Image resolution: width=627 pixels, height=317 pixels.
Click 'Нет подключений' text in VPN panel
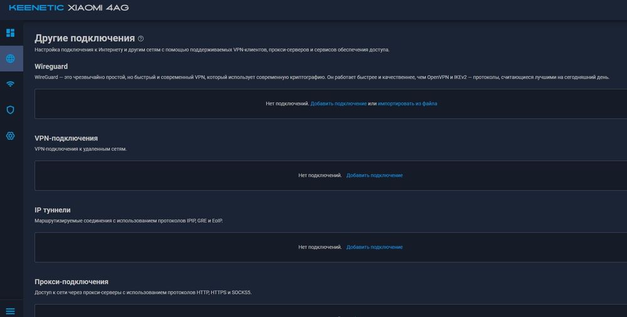coord(320,175)
